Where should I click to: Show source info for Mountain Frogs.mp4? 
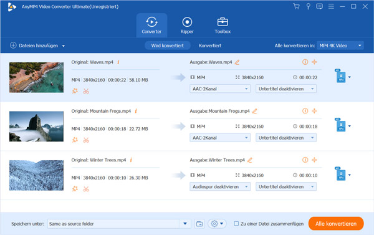136,111
